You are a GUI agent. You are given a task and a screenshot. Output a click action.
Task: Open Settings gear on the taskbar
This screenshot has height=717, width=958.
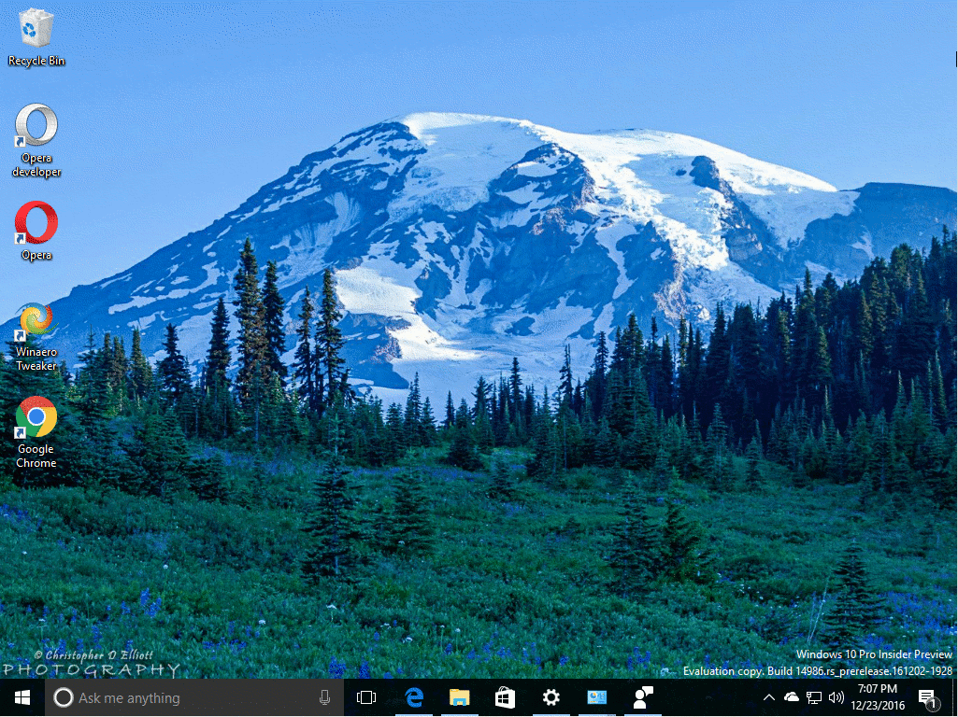[x=551, y=697]
